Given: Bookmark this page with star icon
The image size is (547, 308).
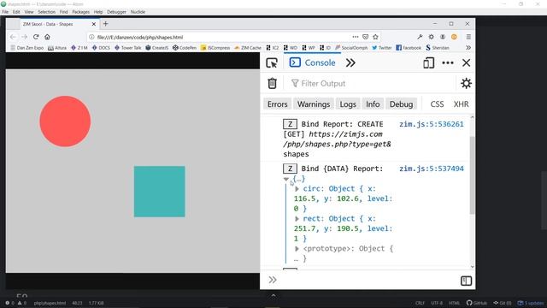Looking at the screenshot, I should [375, 37].
